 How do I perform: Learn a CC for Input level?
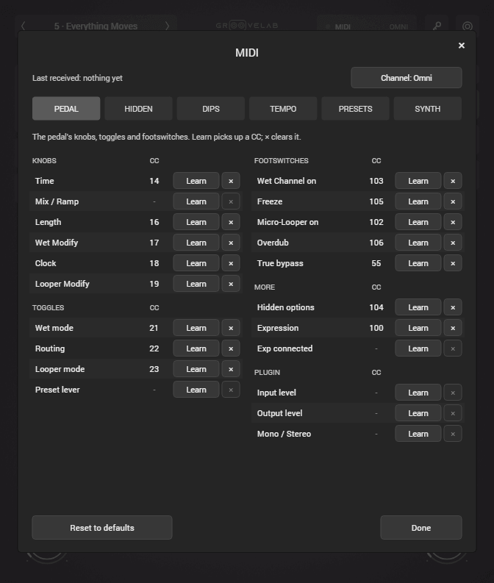point(418,393)
